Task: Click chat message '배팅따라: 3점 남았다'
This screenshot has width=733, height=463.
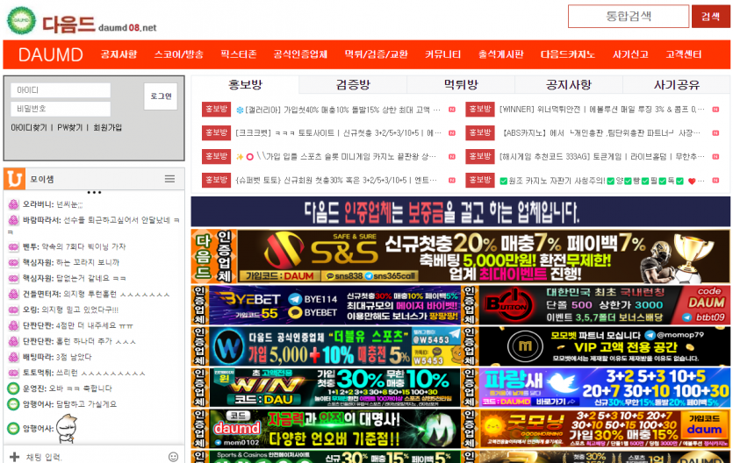Action: pyautogui.click(x=57, y=357)
